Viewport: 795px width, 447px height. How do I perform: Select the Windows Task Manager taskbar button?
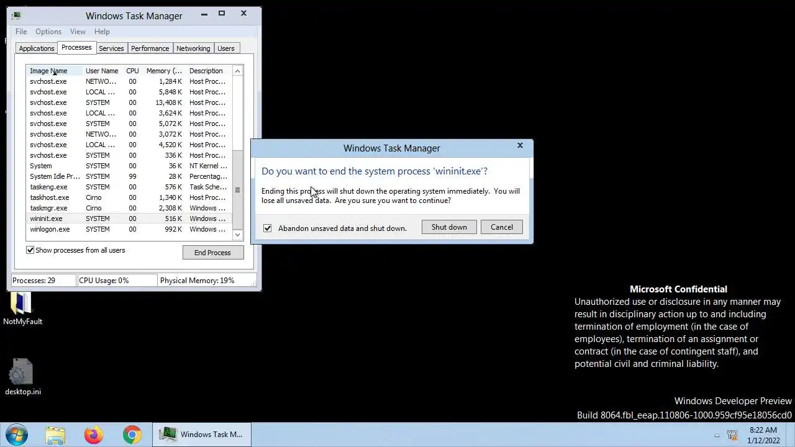(x=202, y=434)
